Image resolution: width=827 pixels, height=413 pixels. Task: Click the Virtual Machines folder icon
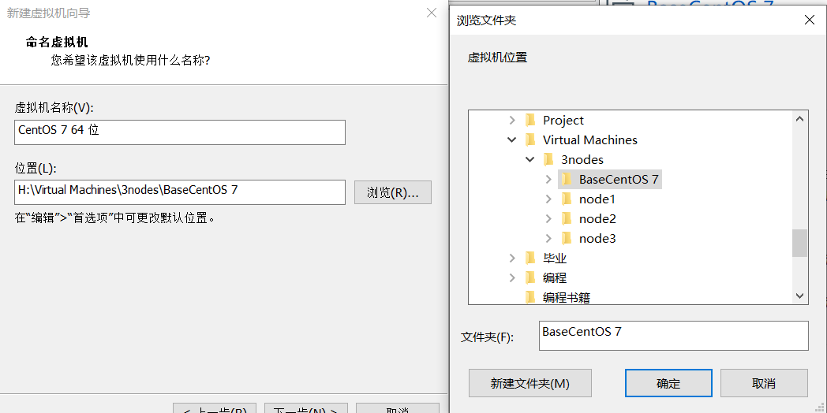click(530, 140)
